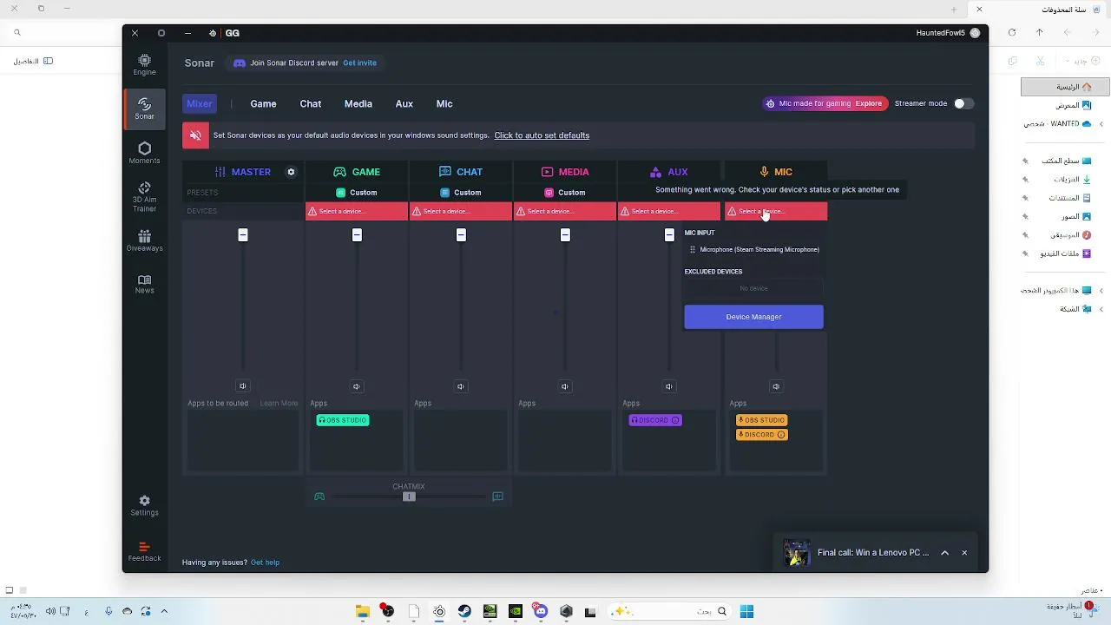Collapse the Lenovo PC notification with chevron
1111x625 pixels.
pyautogui.click(x=944, y=553)
